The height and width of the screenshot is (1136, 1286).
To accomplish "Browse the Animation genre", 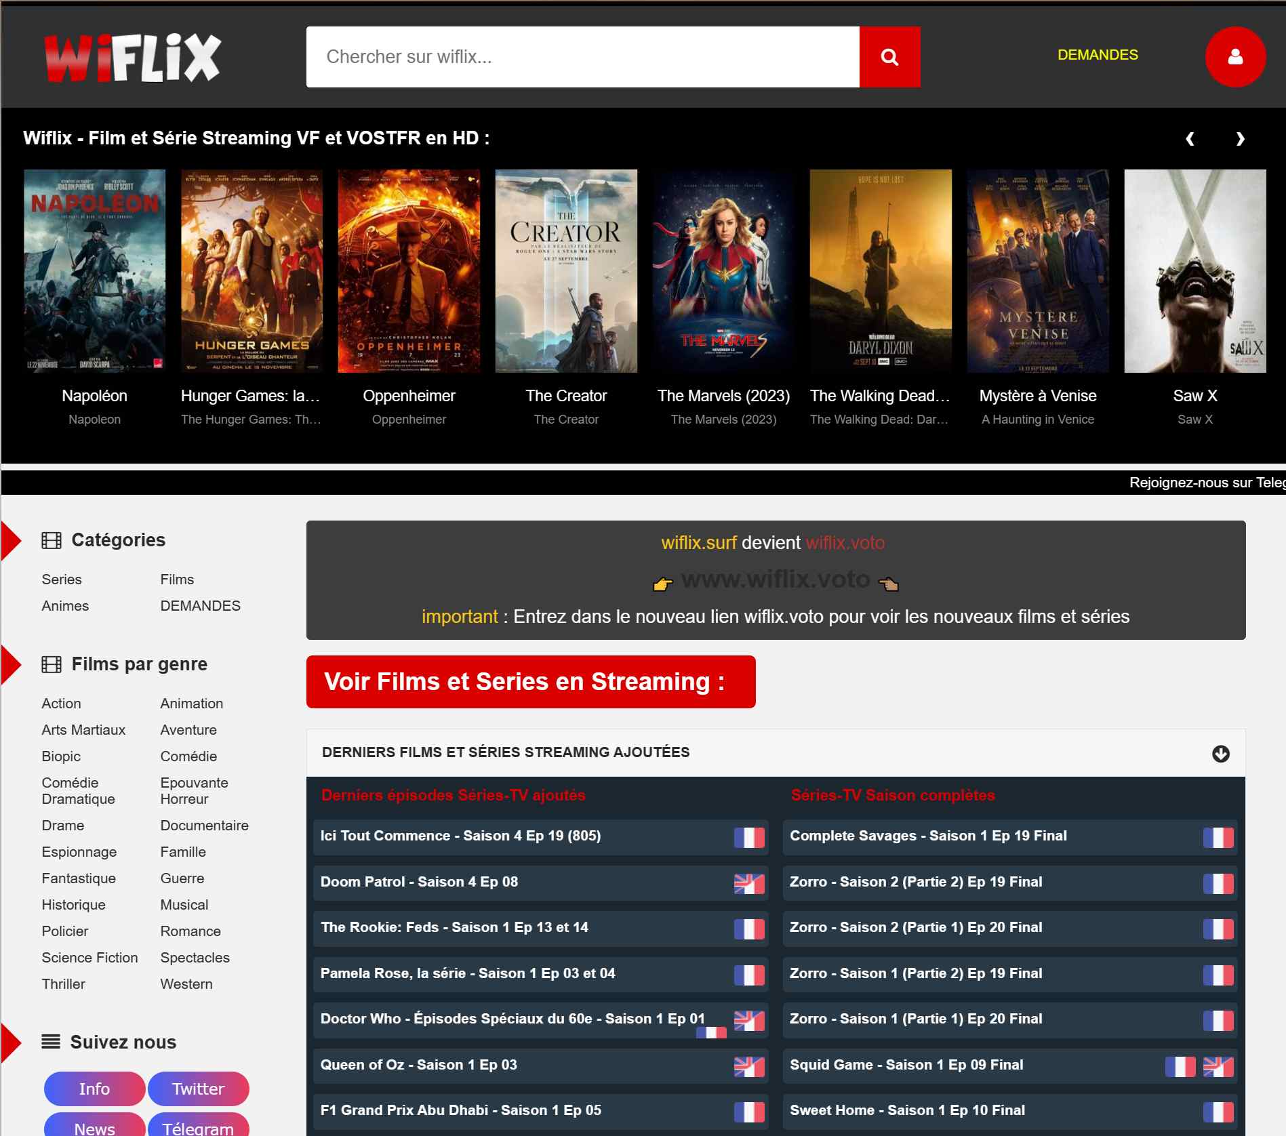I will point(192,704).
